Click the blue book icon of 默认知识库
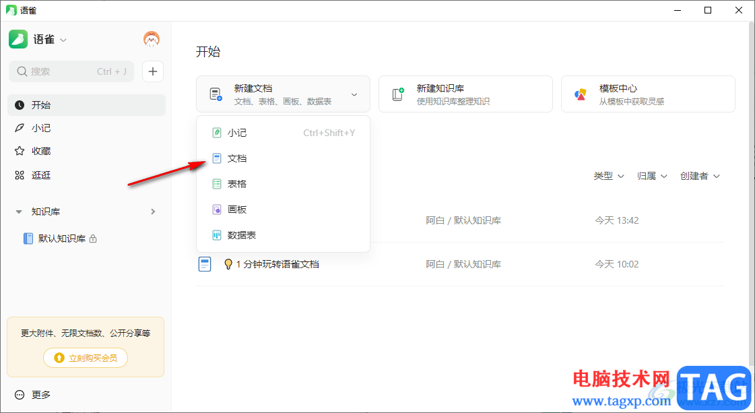Screen dimensions: 755x413 click(x=28, y=239)
